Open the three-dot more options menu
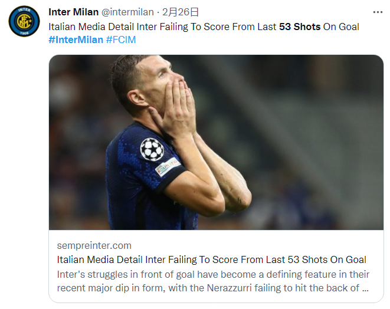 [x=378, y=12]
